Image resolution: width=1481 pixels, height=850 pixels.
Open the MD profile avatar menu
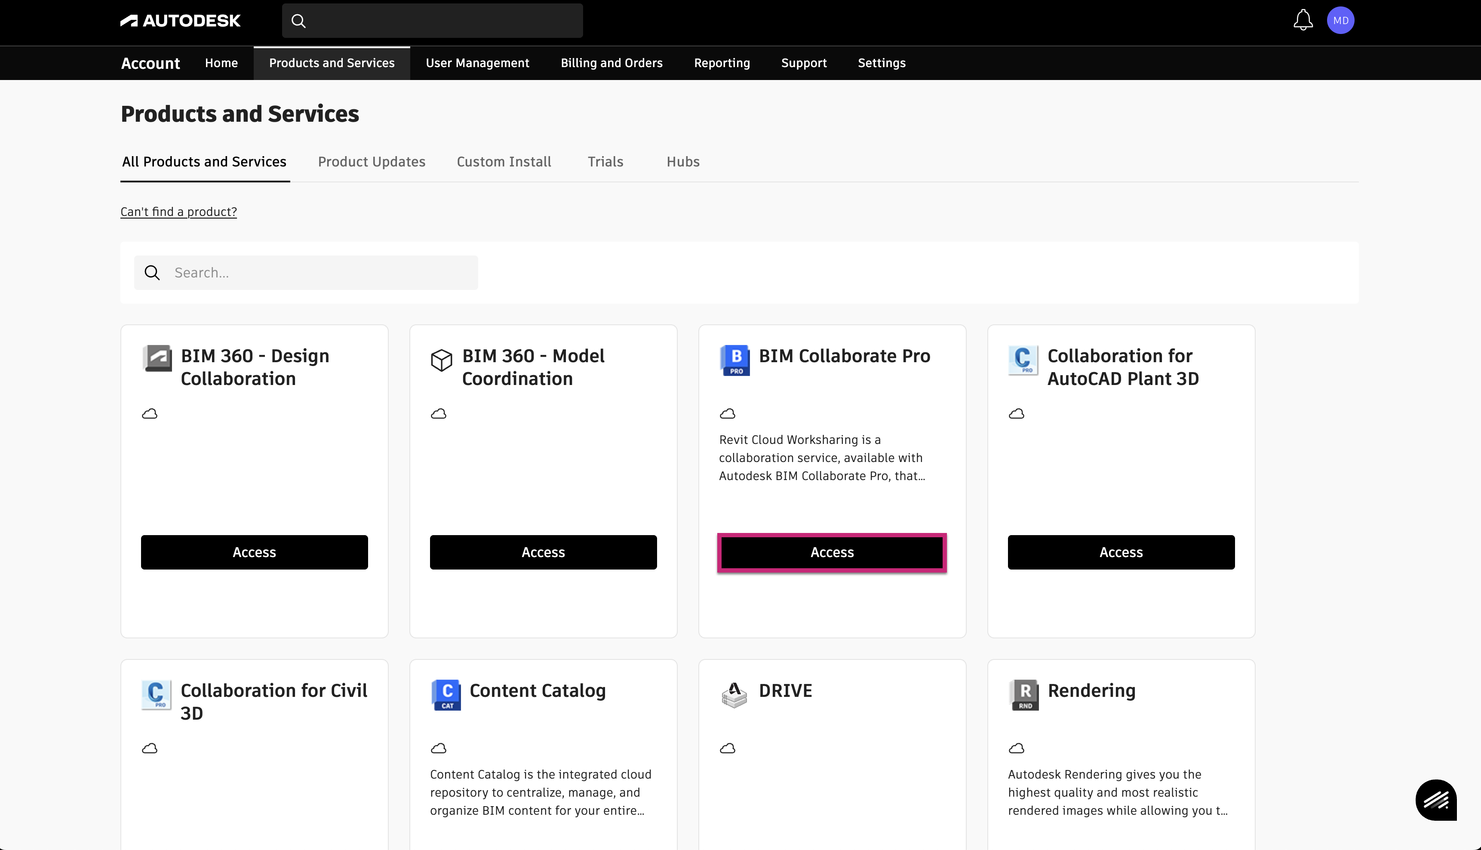[1340, 20]
